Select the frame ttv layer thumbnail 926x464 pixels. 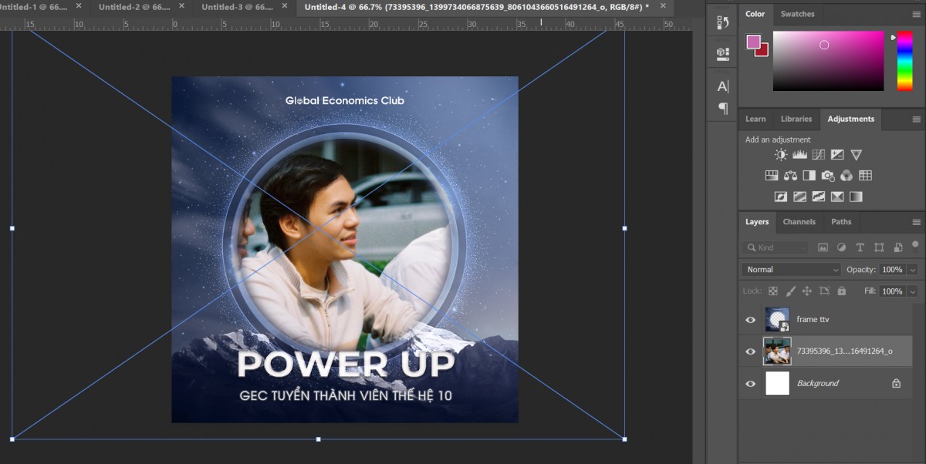(x=777, y=320)
